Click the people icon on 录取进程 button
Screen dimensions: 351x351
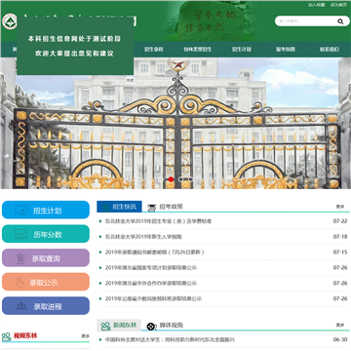click(21, 306)
